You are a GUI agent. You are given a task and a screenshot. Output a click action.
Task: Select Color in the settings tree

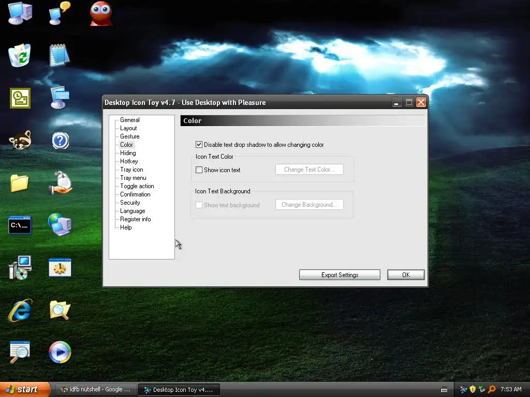click(x=126, y=145)
